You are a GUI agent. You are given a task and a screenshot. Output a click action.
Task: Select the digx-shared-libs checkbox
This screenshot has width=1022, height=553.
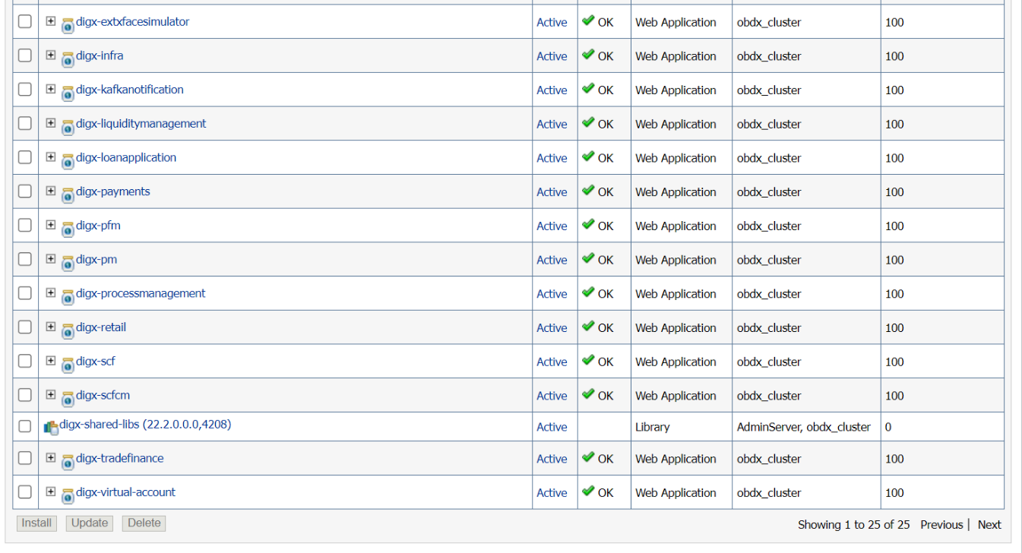(25, 426)
